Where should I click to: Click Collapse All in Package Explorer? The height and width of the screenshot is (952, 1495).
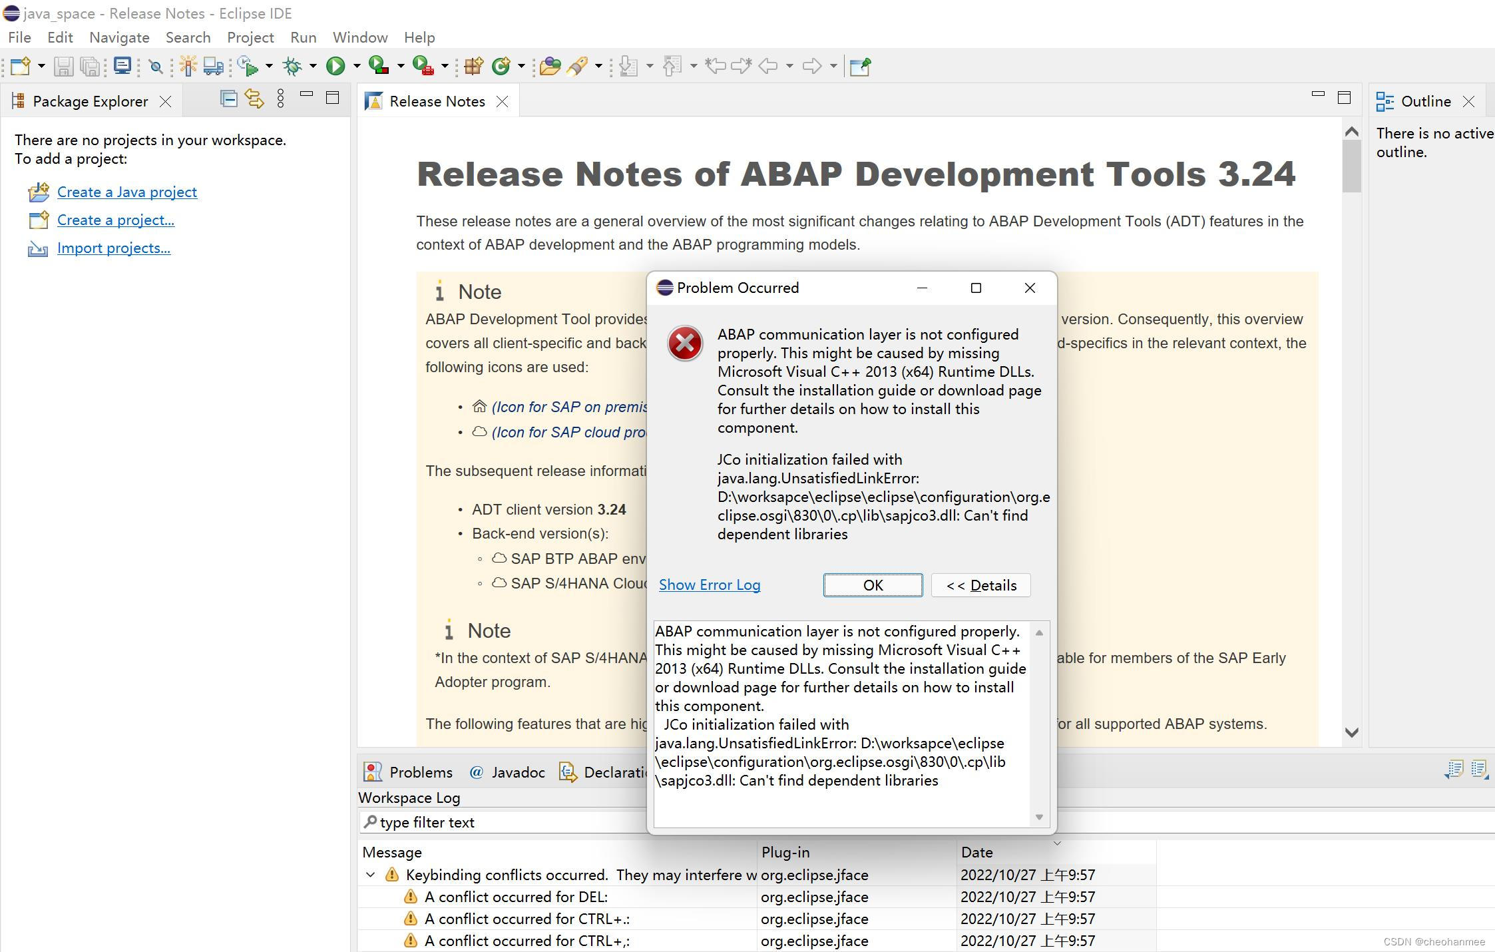[x=228, y=99]
